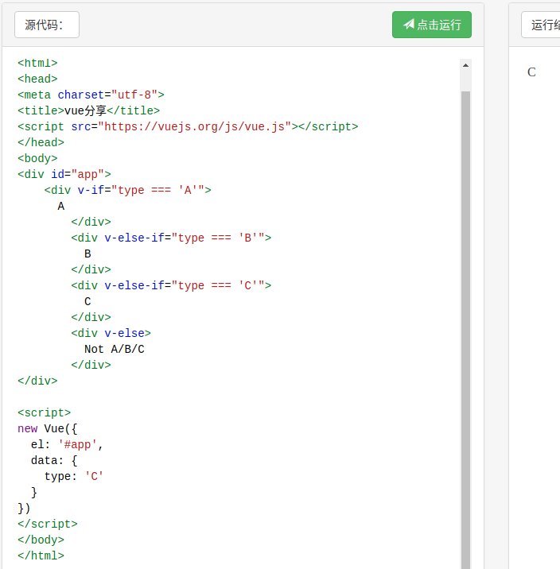Viewport: 560px width, 569px height.
Task: Click the type: 'C' data line
Action: (74, 477)
